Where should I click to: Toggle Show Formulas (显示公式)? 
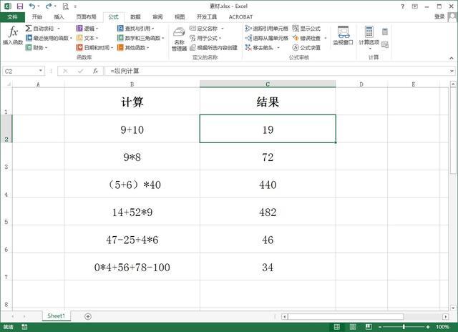306,29
